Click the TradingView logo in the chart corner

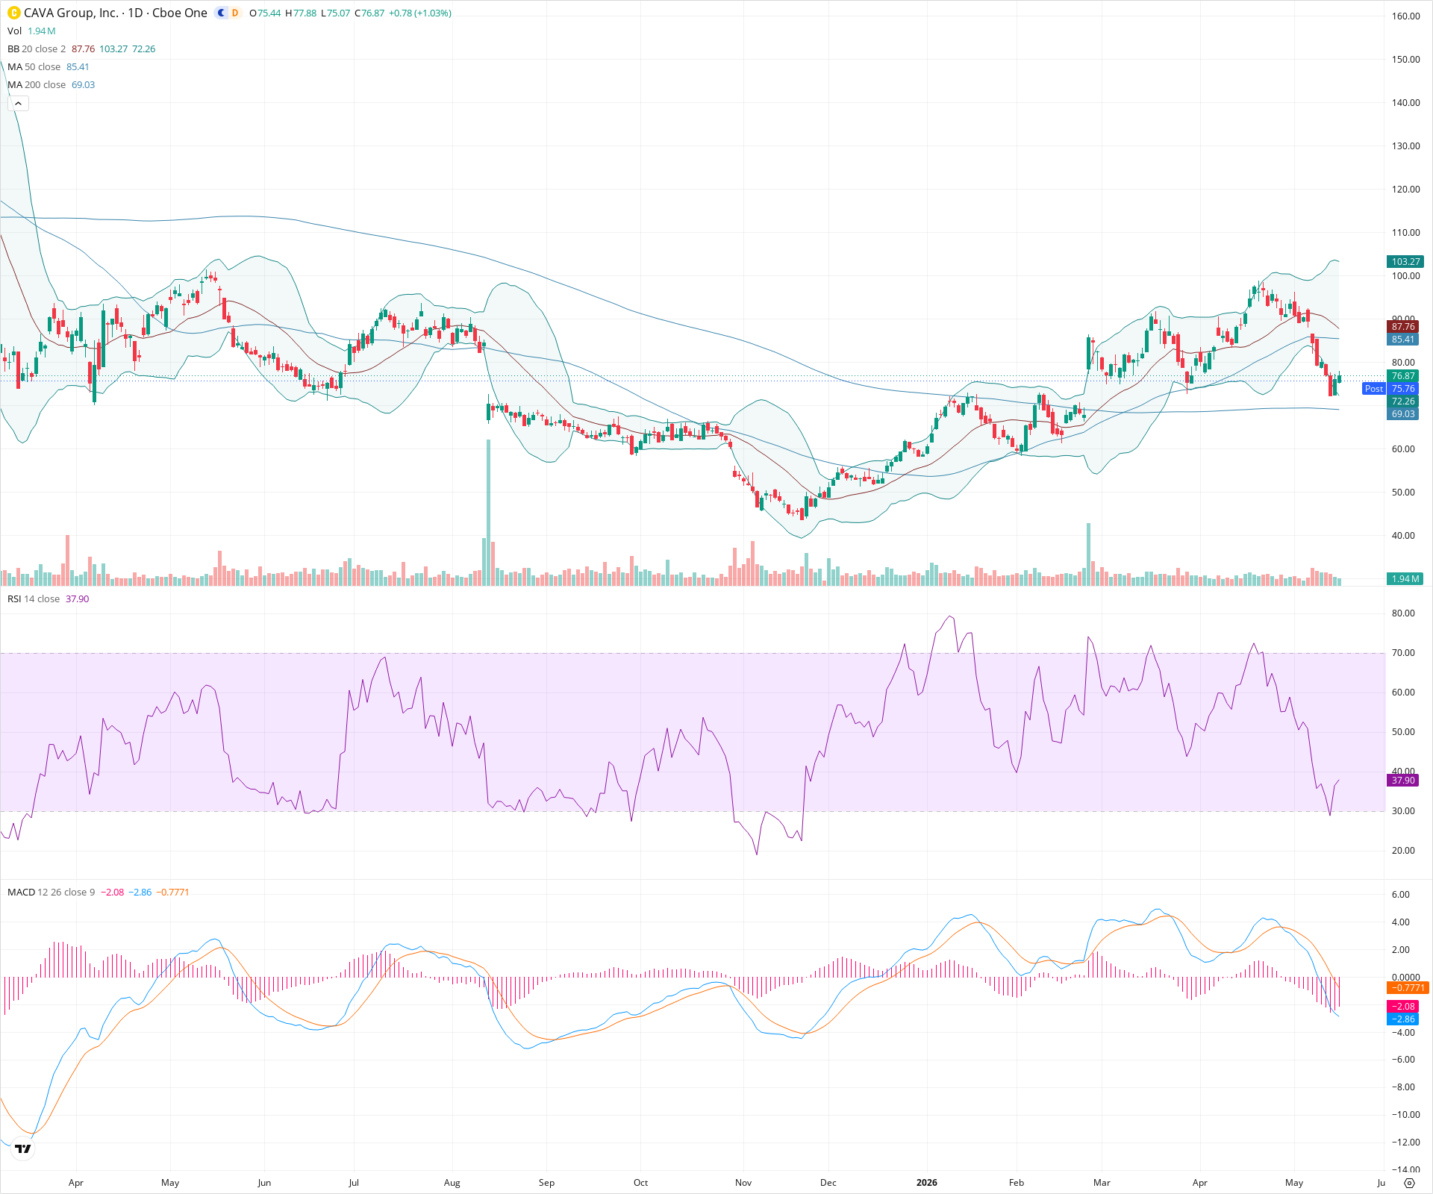pyautogui.click(x=23, y=1148)
